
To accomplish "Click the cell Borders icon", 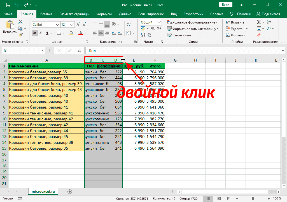I will click(x=59, y=33).
